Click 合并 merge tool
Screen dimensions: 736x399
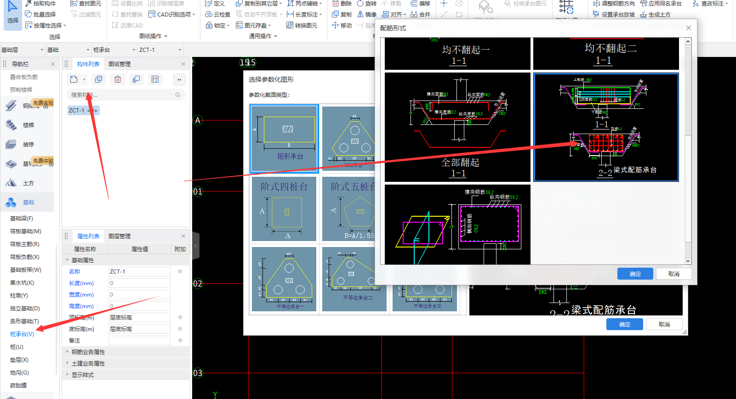point(420,14)
